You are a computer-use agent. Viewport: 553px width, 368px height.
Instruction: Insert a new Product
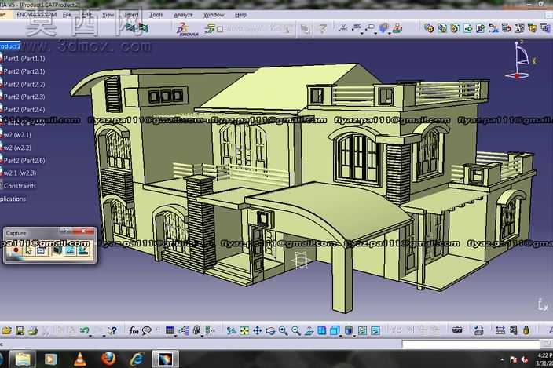(442, 28)
